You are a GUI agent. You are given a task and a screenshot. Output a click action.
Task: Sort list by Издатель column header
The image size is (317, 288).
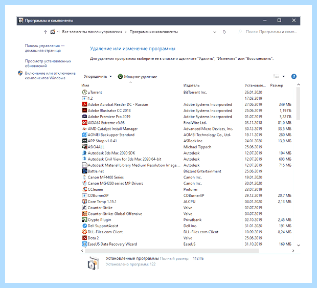[x=191, y=85]
